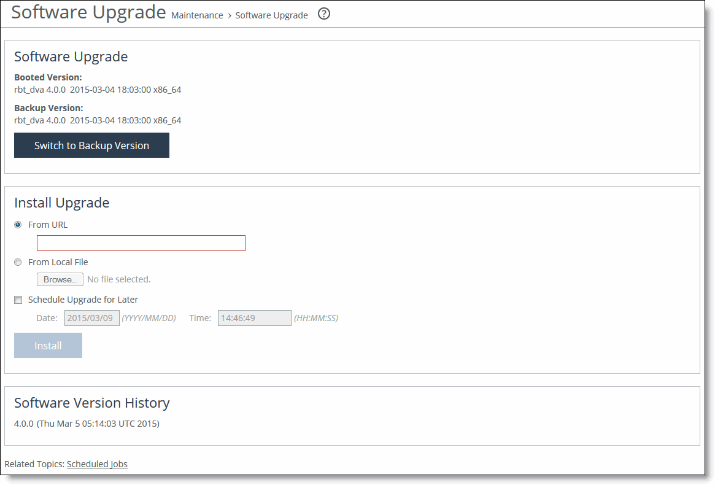
Task: Click booted version value under Booted Version
Action: (x=98, y=90)
